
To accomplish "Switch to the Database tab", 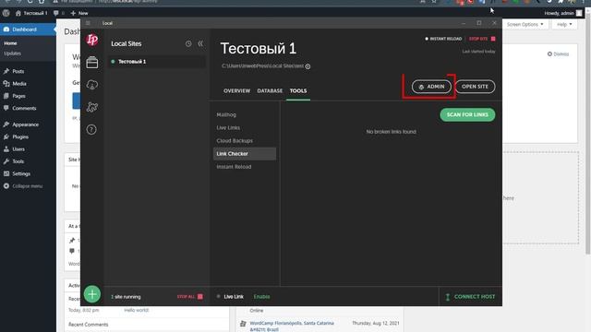I will [x=270, y=90].
